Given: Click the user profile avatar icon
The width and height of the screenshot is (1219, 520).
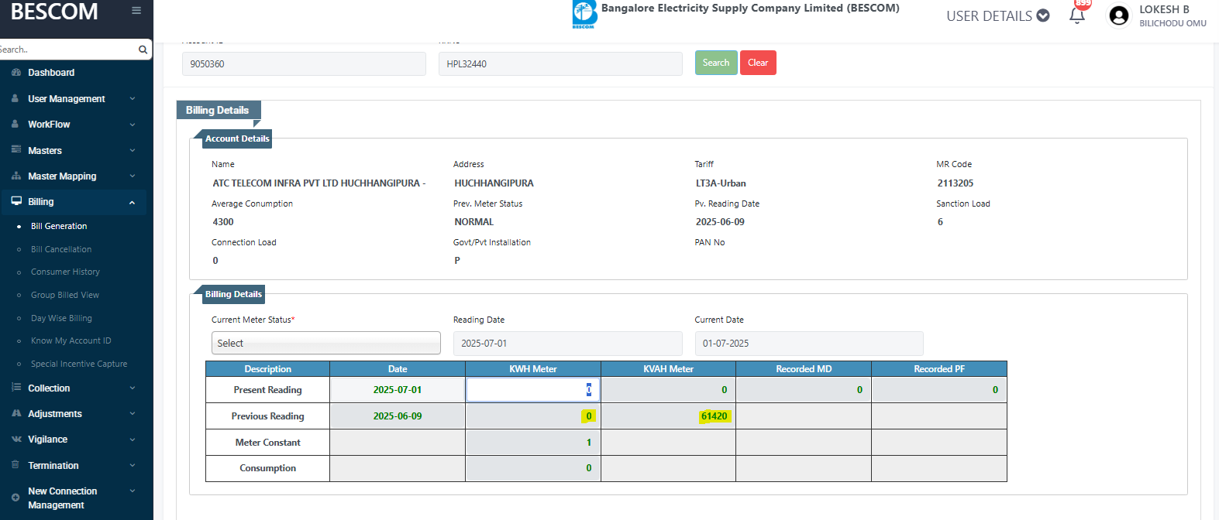Looking at the screenshot, I should pos(1119,15).
